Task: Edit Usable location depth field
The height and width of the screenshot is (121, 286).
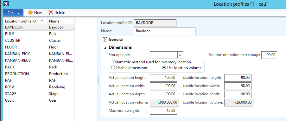Action: pos(238,94)
